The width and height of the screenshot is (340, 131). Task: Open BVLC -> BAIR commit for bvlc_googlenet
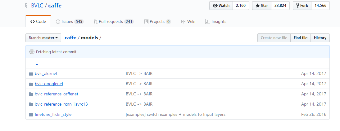tap(139, 84)
